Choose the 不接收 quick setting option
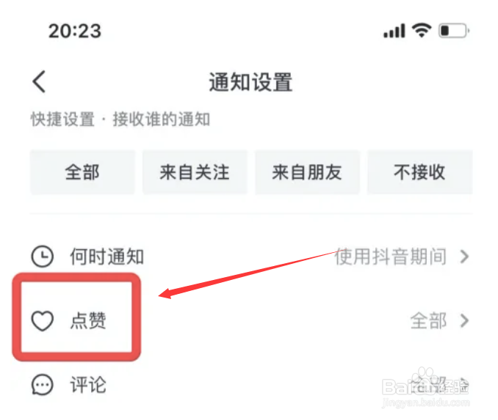 [x=419, y=172]
